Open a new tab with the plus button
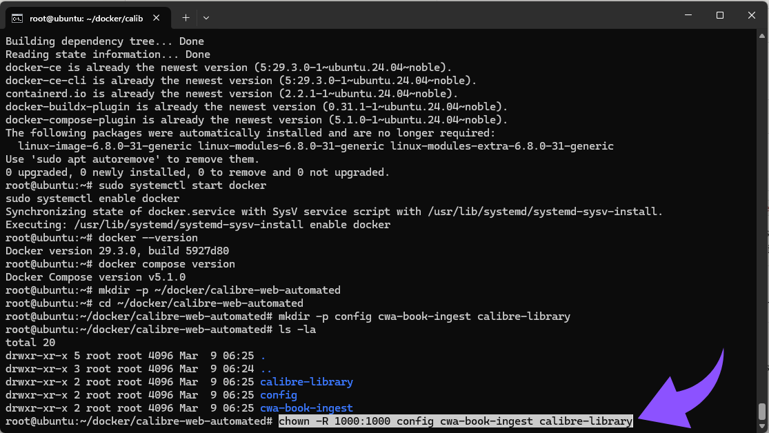 coord(186,17)
